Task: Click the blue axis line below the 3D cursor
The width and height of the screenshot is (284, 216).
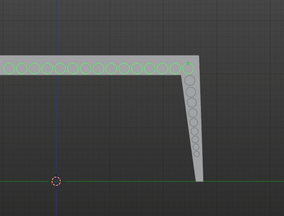Action: coord(56,202)
